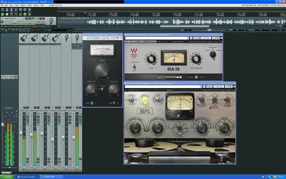Viewport: 286px width, 179px height.
Task: Click the Redo arrow in main toolbar
Action: point(25,10)
